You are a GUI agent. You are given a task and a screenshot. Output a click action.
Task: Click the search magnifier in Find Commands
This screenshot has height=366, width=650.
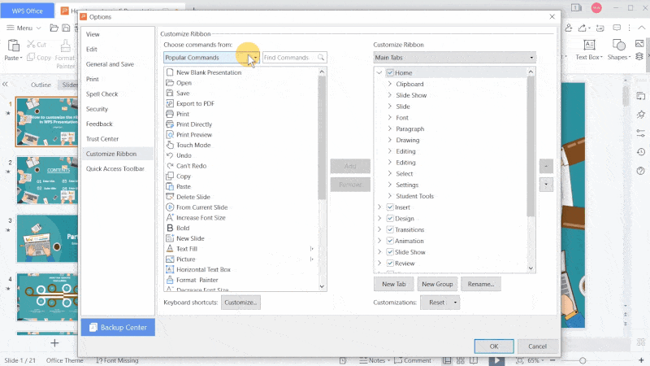(x=321, y=57)
